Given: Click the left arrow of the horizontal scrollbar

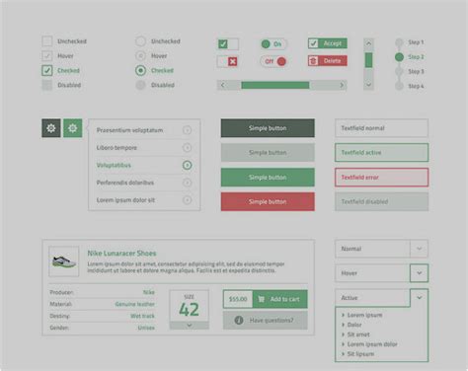Looking at the screenshot, I should pos(223,85).
